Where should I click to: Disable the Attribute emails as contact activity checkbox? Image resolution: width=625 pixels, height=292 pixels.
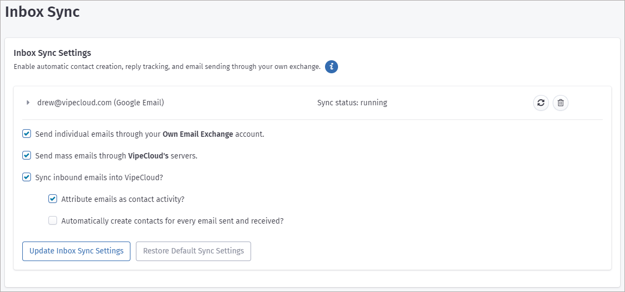tap(53, 199)
